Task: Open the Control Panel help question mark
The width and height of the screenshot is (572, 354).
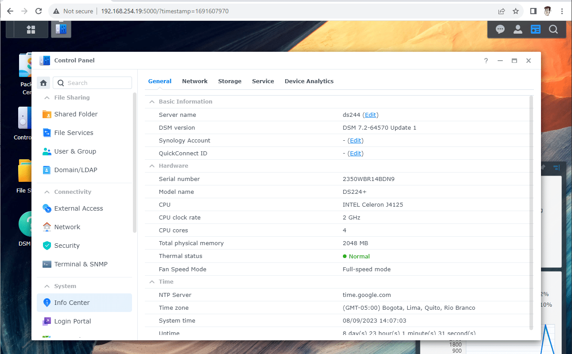Action: 486,61
